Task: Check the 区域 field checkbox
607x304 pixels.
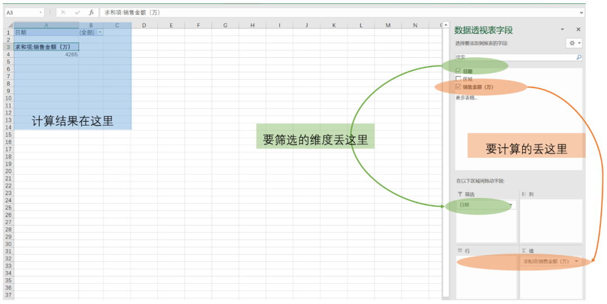Action: (x=459, y=79)
